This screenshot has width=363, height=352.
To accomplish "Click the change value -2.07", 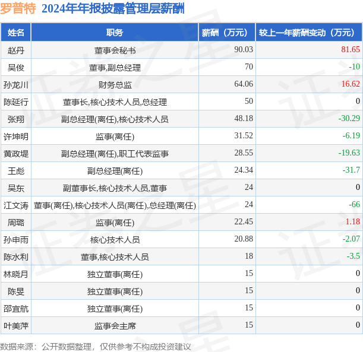I will (x=351, y=239).
